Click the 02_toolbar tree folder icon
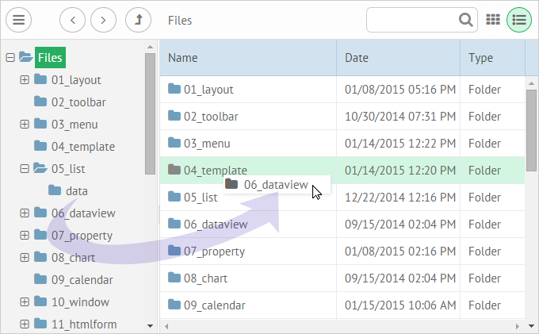 click(x=40, y=102)
